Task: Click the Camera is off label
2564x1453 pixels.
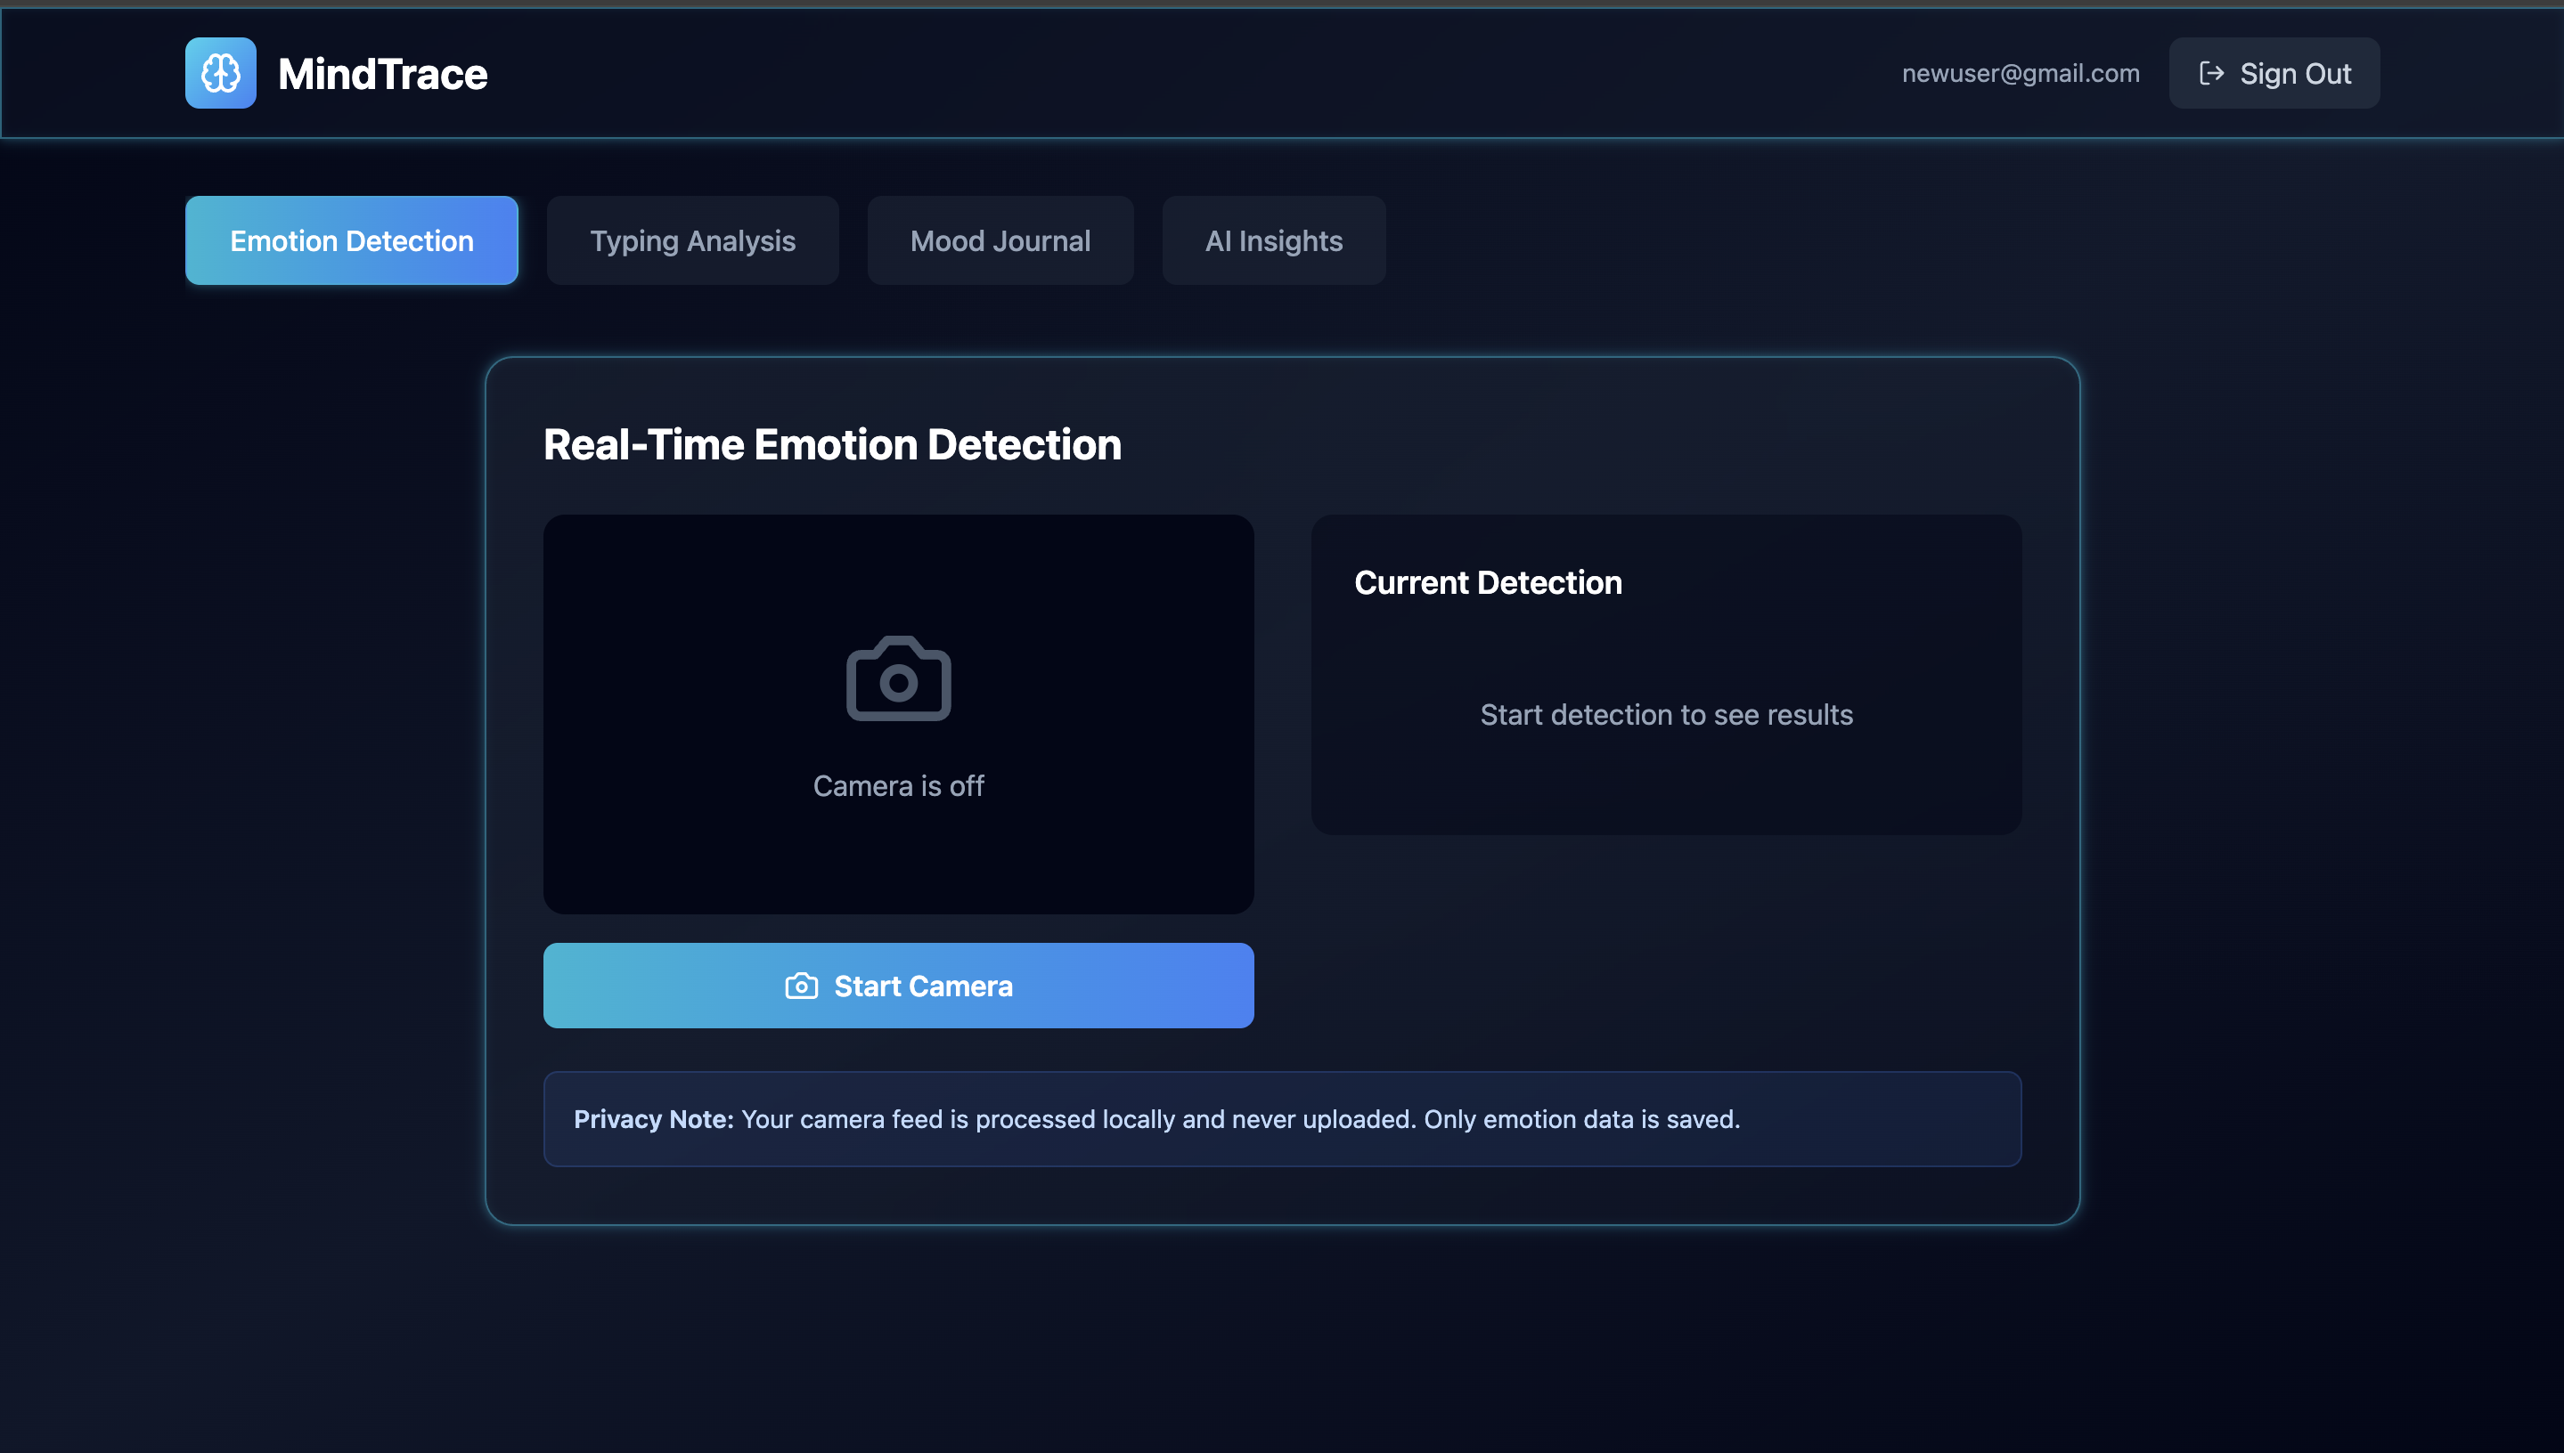Action: (898, 785)
